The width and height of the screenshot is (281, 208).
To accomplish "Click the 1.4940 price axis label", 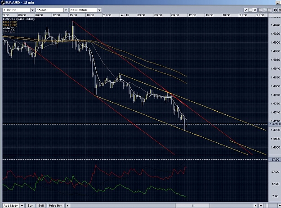I will (x=275, y=25).
